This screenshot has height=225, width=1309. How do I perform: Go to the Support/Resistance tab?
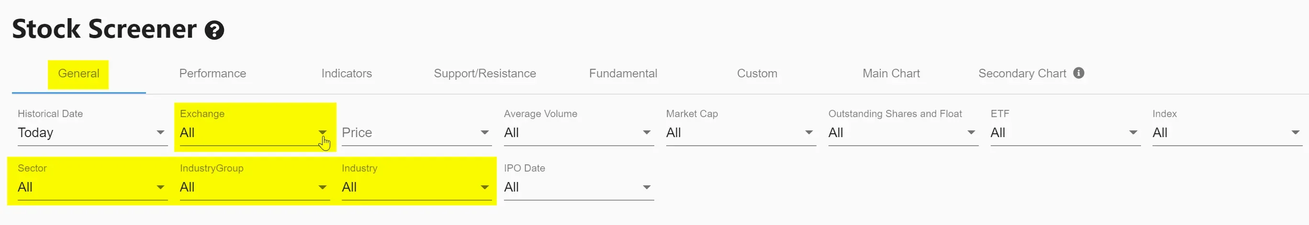coord(485,74)
